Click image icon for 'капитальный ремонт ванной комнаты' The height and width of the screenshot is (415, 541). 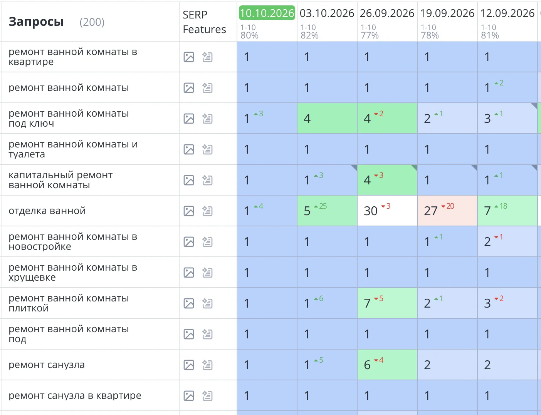click(189, 180)
